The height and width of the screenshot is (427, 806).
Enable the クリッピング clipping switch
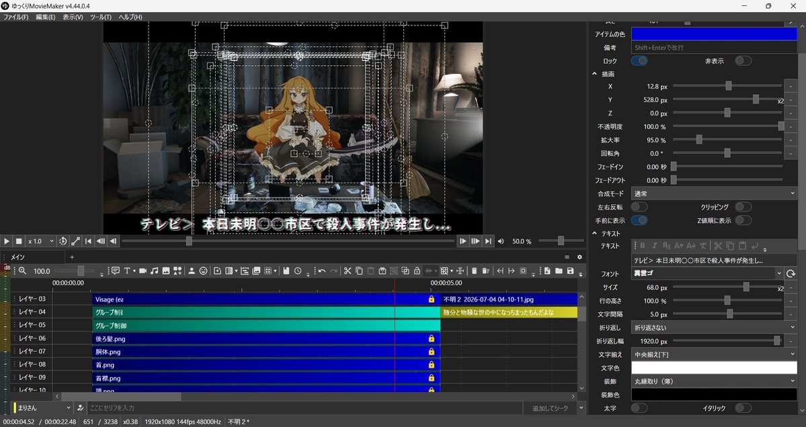[x=743, y=207]
